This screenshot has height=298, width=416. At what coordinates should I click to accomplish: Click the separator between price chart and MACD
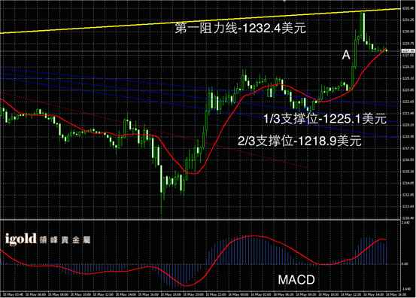click(200, 220)
